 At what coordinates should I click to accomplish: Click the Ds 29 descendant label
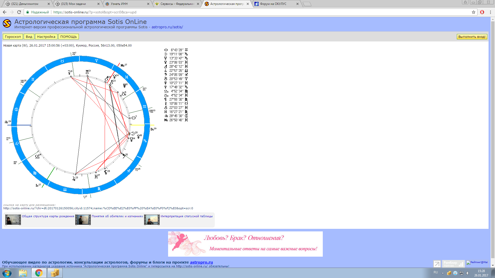(153, 129)
